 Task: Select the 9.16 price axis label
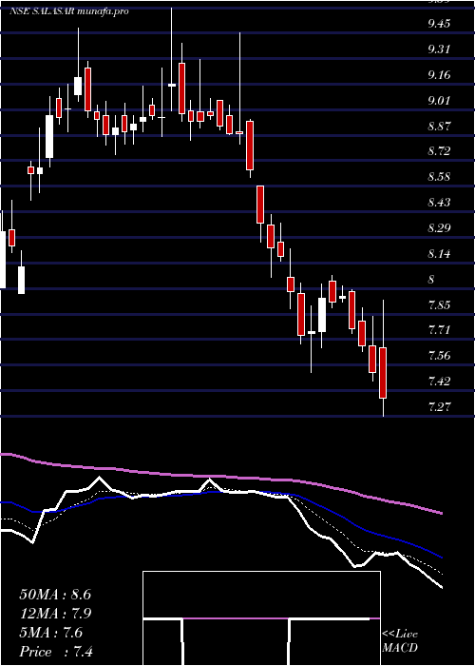tap(439, 75)
